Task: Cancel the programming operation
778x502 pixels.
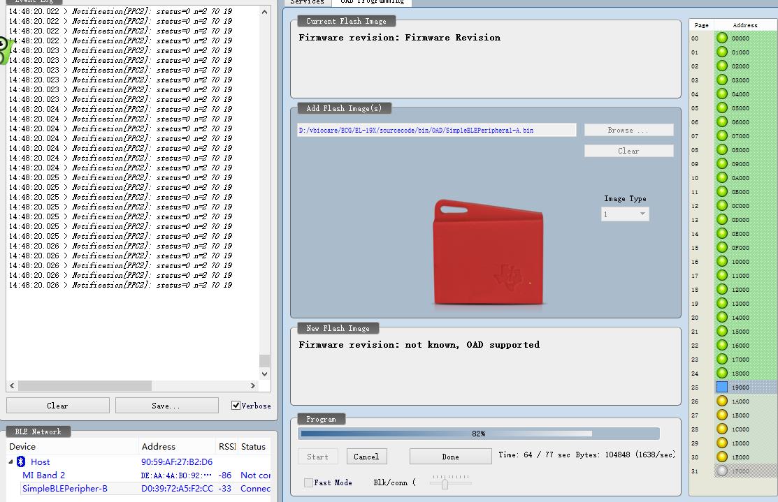Action: [x=366, y=457]
